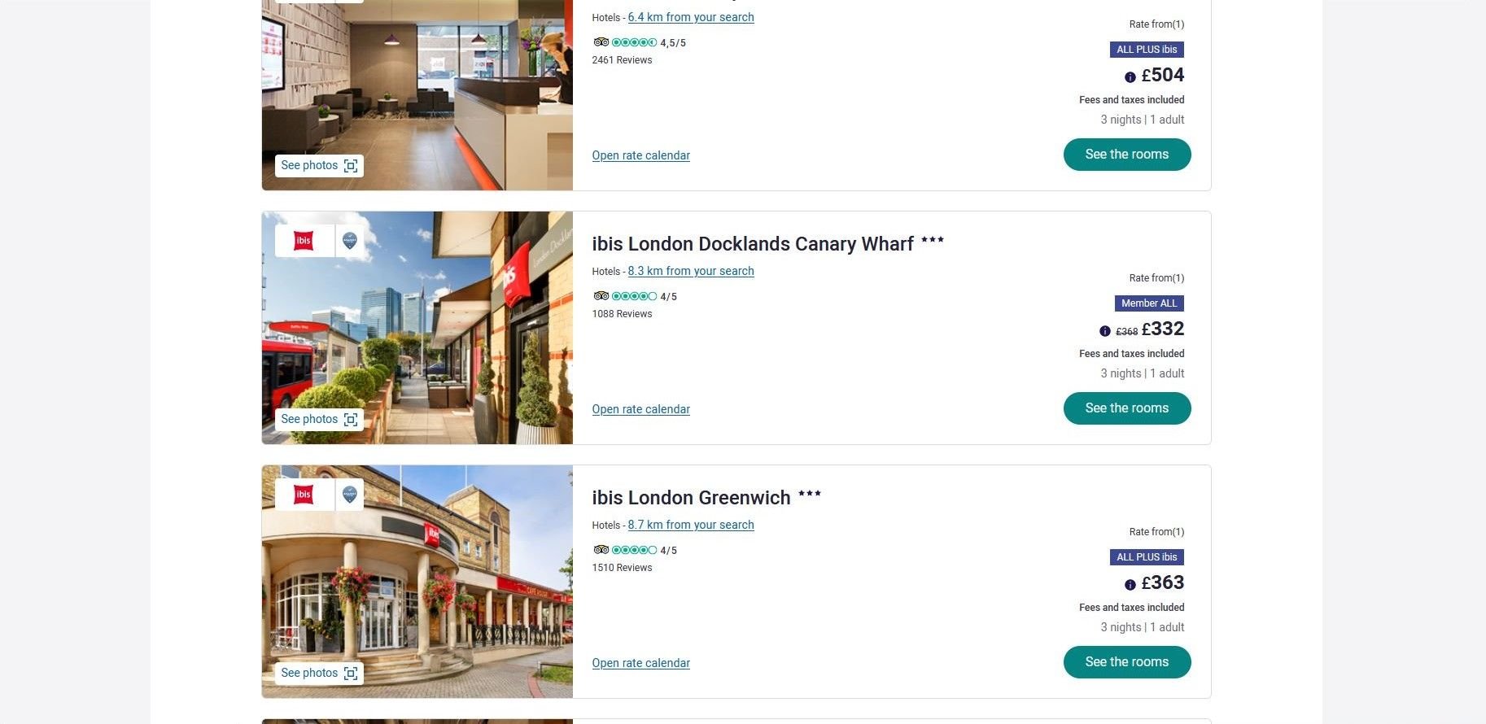Follow the 8.3 km from your search link
The width and height of the screenshot is (1486, 724).
[691, 271]
